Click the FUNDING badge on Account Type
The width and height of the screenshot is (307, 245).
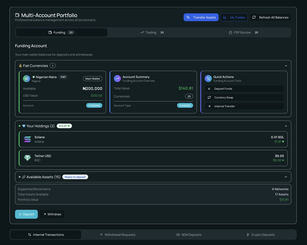tap(185, 105)
